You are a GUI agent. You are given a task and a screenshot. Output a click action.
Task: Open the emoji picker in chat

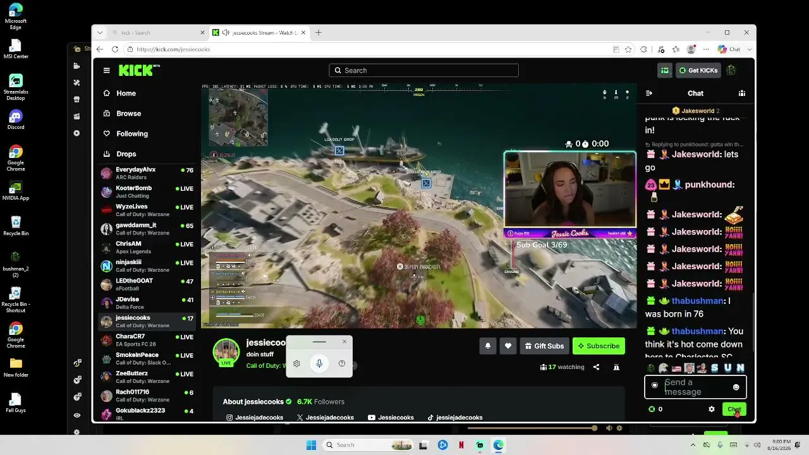[736, 387]
